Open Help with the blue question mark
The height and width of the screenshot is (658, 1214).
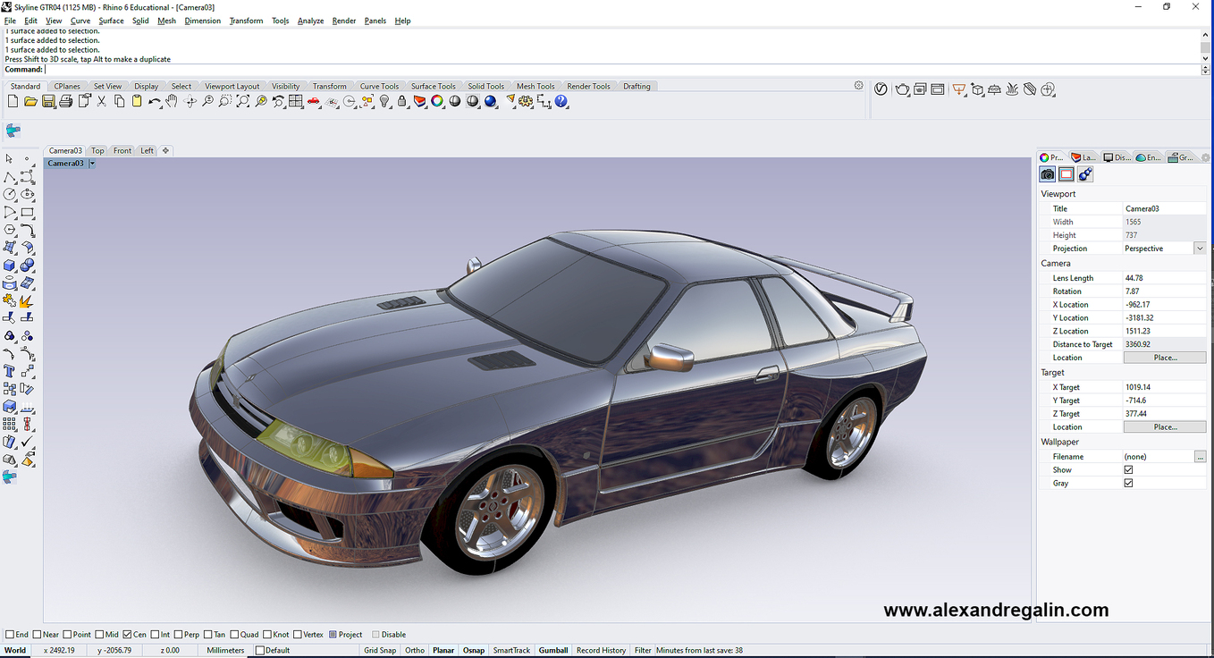[561, 102]
